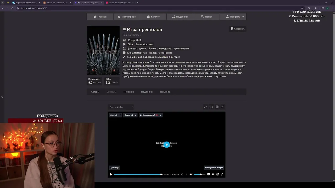
Task: Click the боевик genre link
Action: [152, 49]
